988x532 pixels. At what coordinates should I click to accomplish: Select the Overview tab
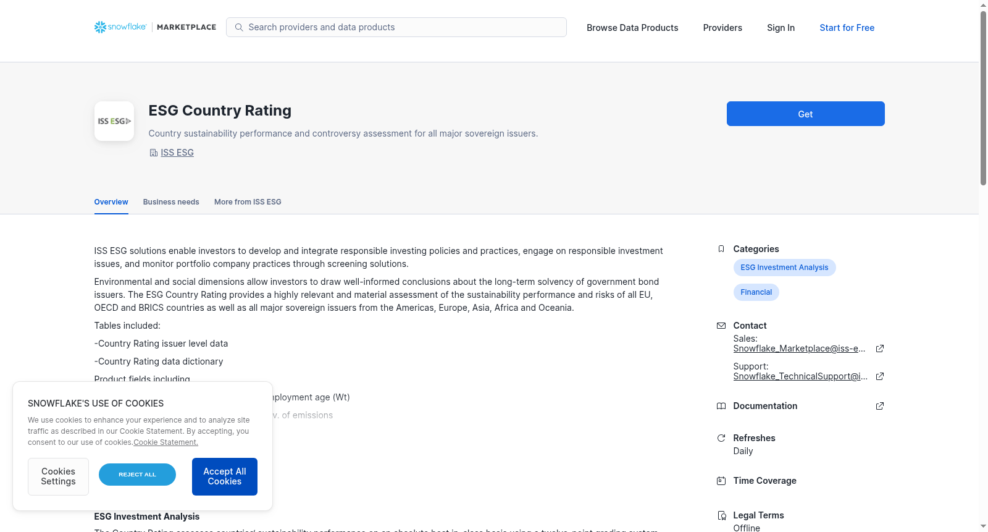tap(111, 202)
